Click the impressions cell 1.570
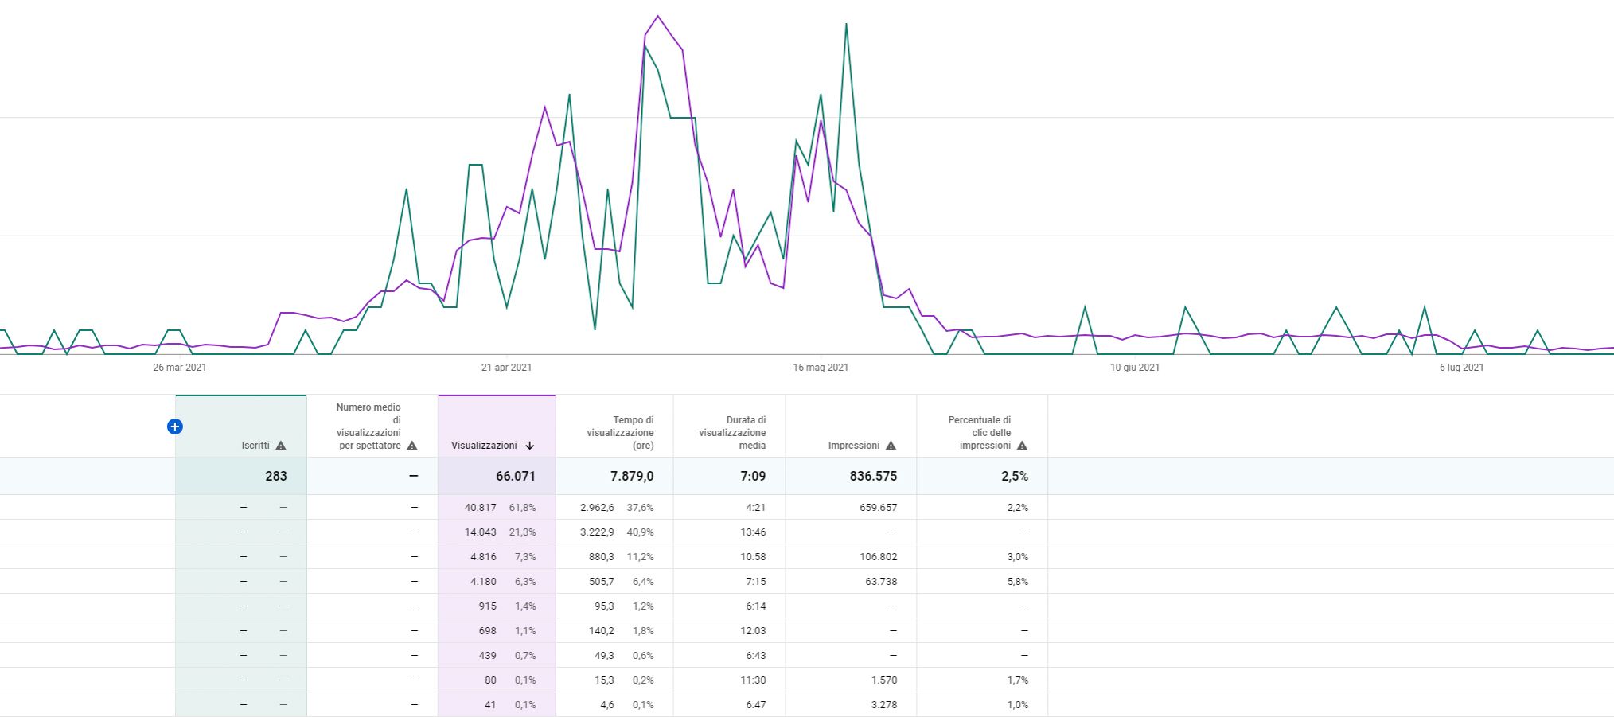This screenshot has width=1614, height=717. coord(884,680)
